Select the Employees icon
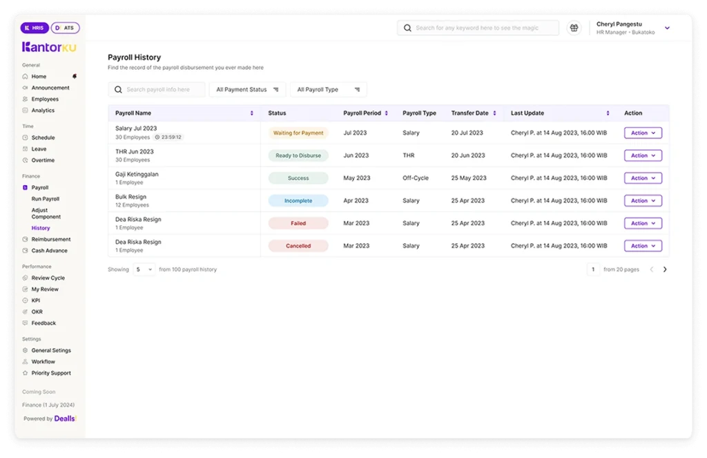The height and width of the screenshot is (458, 707). [x=25, y=99]
